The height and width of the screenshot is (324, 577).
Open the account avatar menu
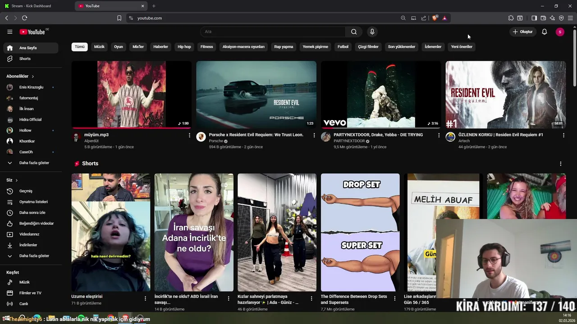tap(560, 32)
